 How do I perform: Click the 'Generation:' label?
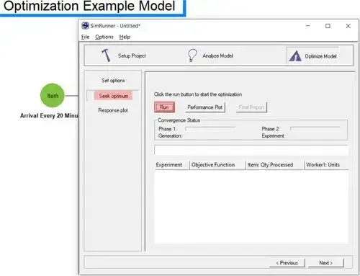170,135
